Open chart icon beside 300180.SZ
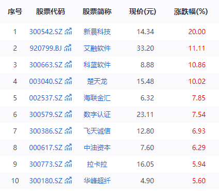The image size is (219, 191). (68, 180)
